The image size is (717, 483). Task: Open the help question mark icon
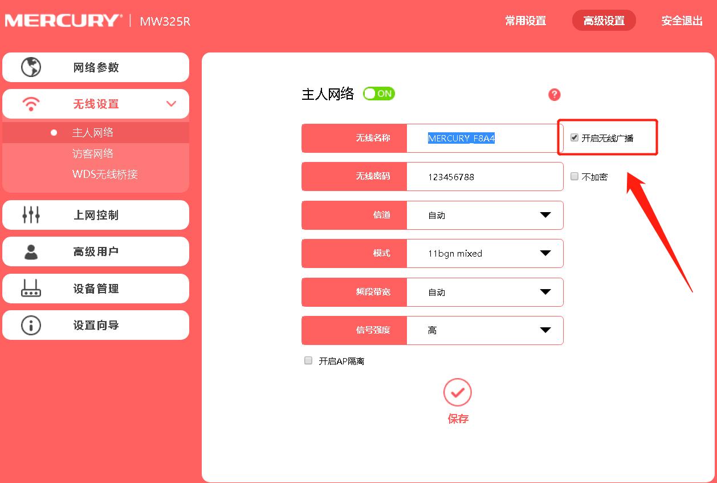click(553, 95)
